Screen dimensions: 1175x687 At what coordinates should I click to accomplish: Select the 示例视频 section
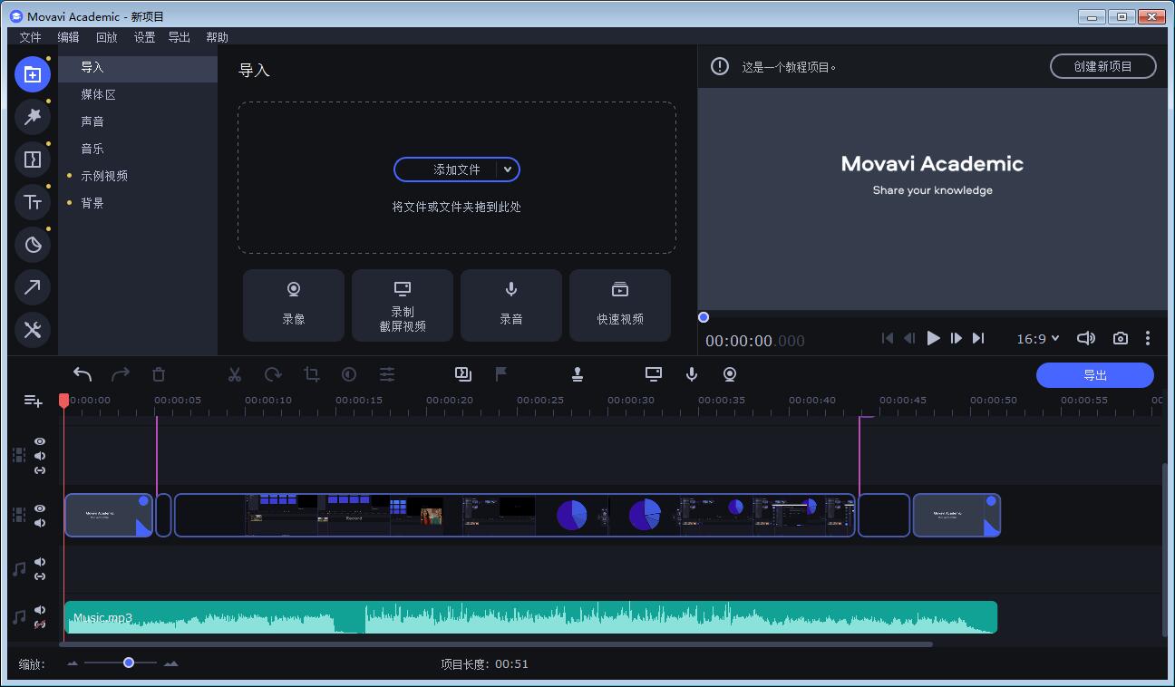(x=138, y=176)
